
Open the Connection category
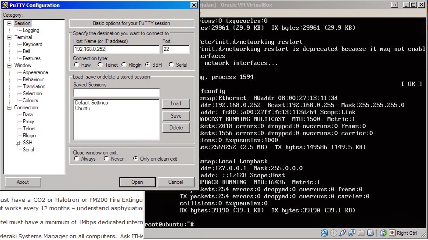pyautogui.click(x=26, y=107)
